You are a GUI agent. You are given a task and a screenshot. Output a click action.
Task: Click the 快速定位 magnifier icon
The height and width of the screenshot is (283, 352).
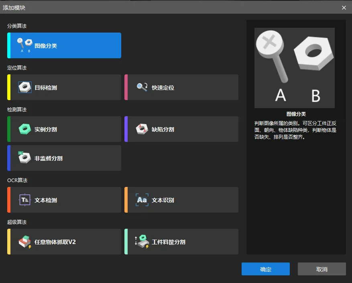(142, 87)
